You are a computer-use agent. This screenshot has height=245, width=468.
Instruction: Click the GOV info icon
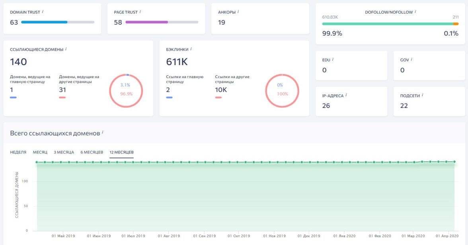point(411,59)
